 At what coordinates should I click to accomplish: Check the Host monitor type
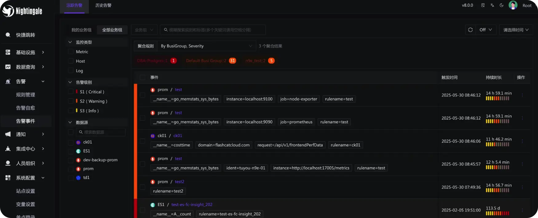tap(70, 61)
